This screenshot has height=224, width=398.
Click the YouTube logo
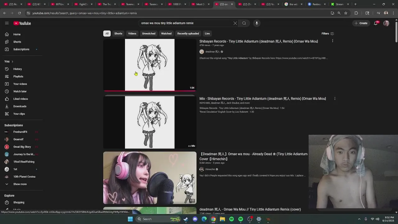click(22, 23)
